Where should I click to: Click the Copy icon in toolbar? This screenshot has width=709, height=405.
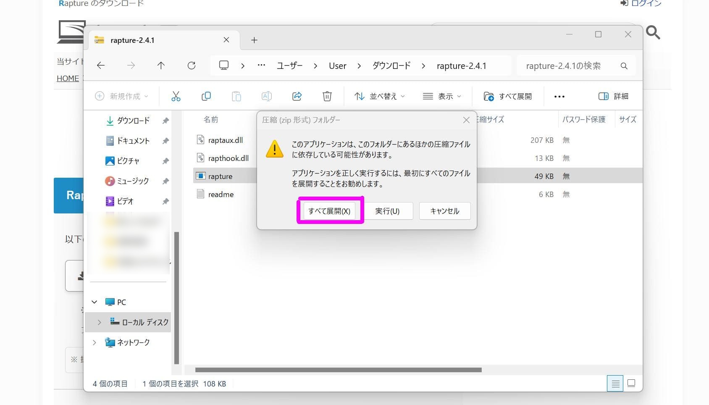pos(206,96)
